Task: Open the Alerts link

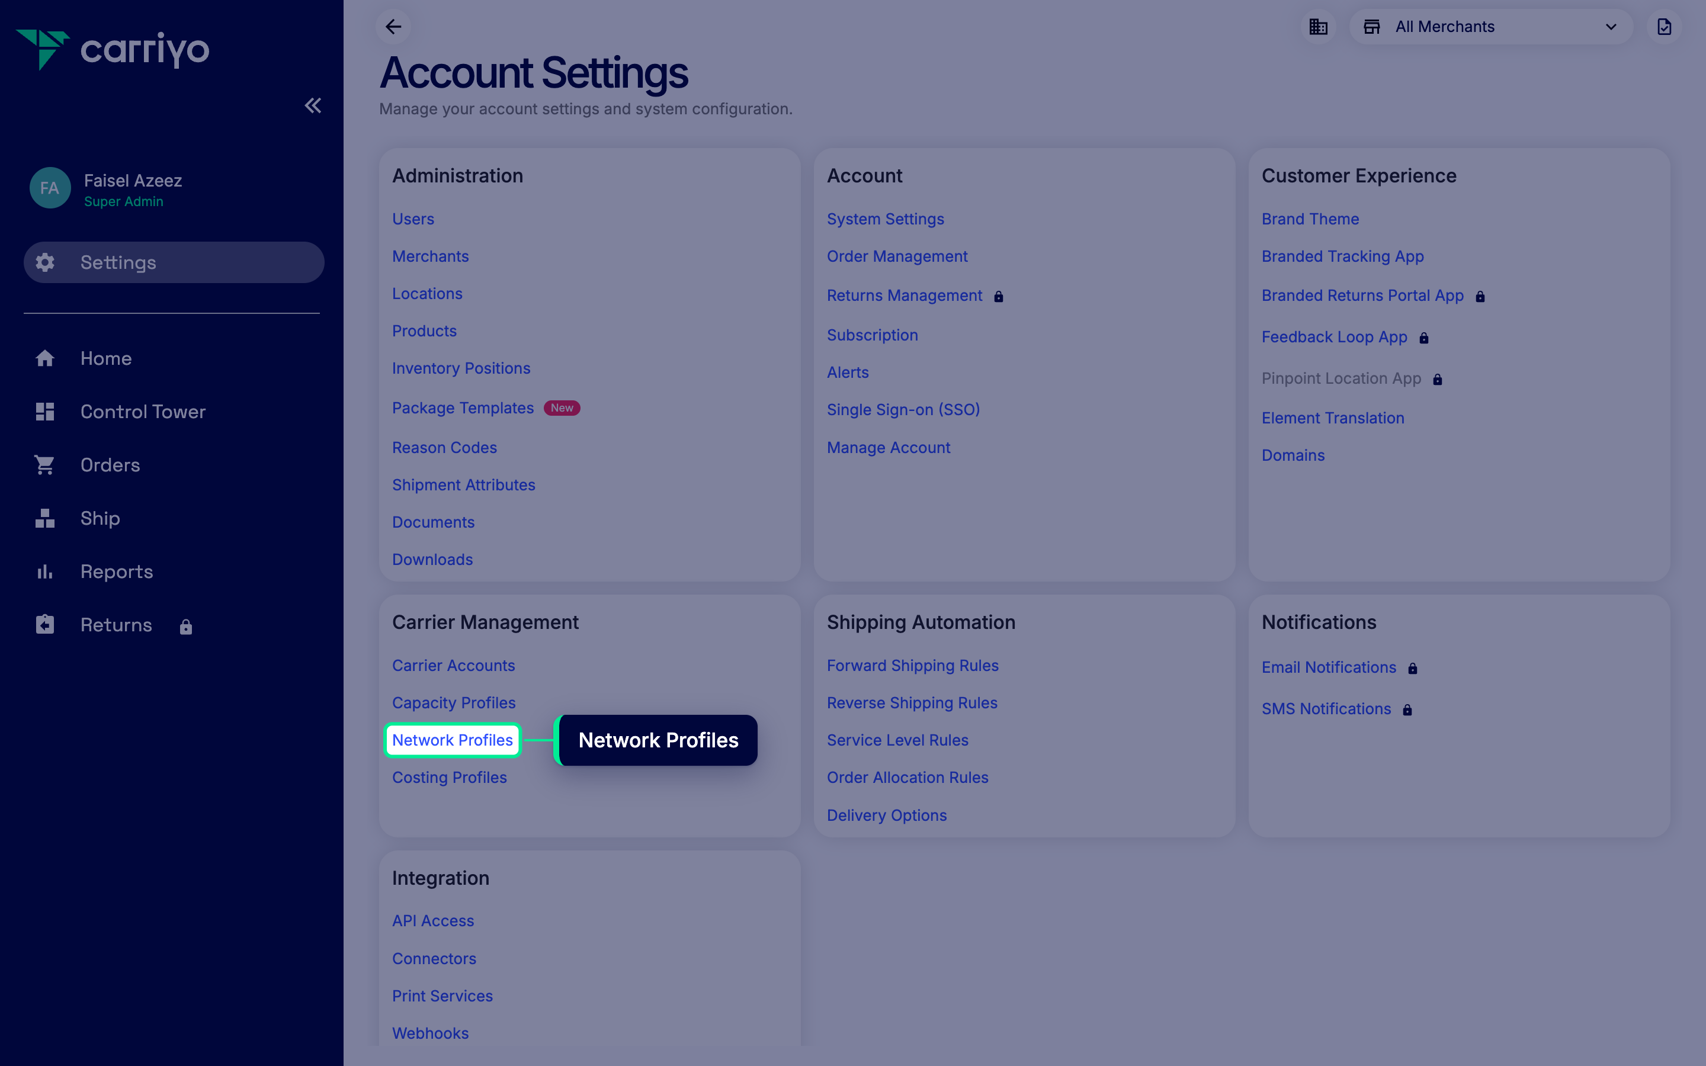Action: [x=847, y=373]
